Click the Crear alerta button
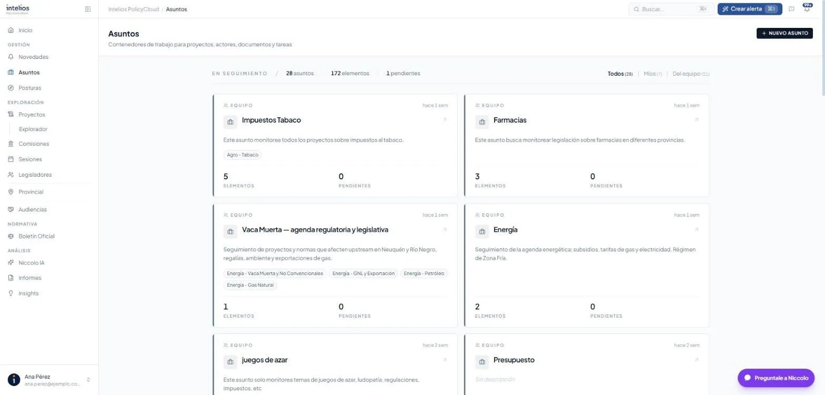This screenshot has width=825, height=395. coord(750,9)
